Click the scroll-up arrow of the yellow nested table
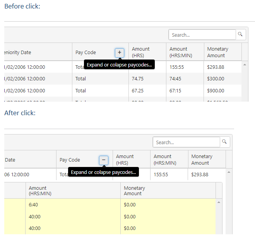This screenshot has height=235, width=255. [x=219, y=202]
